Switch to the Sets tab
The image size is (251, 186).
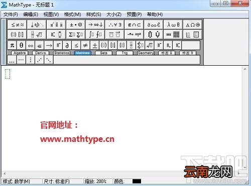click(103, 53)
